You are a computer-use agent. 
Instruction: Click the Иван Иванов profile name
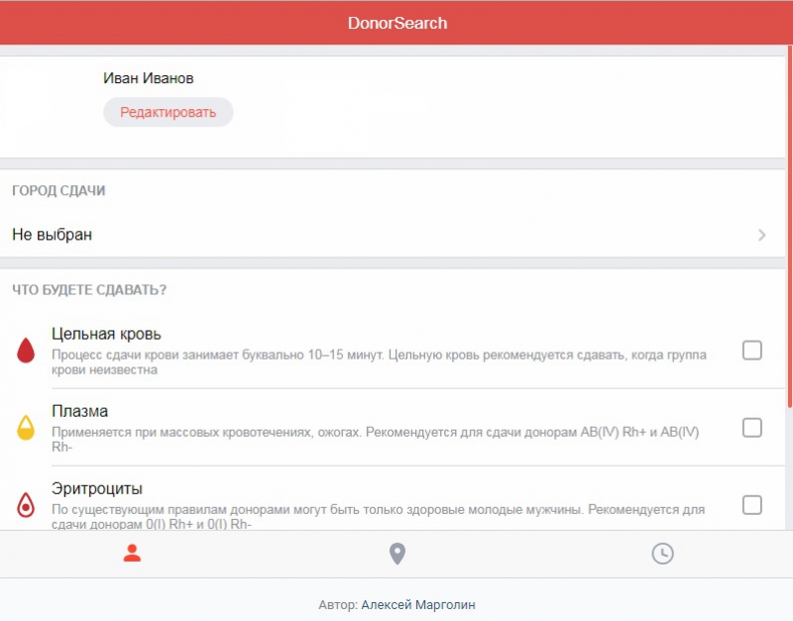(149, 78)
